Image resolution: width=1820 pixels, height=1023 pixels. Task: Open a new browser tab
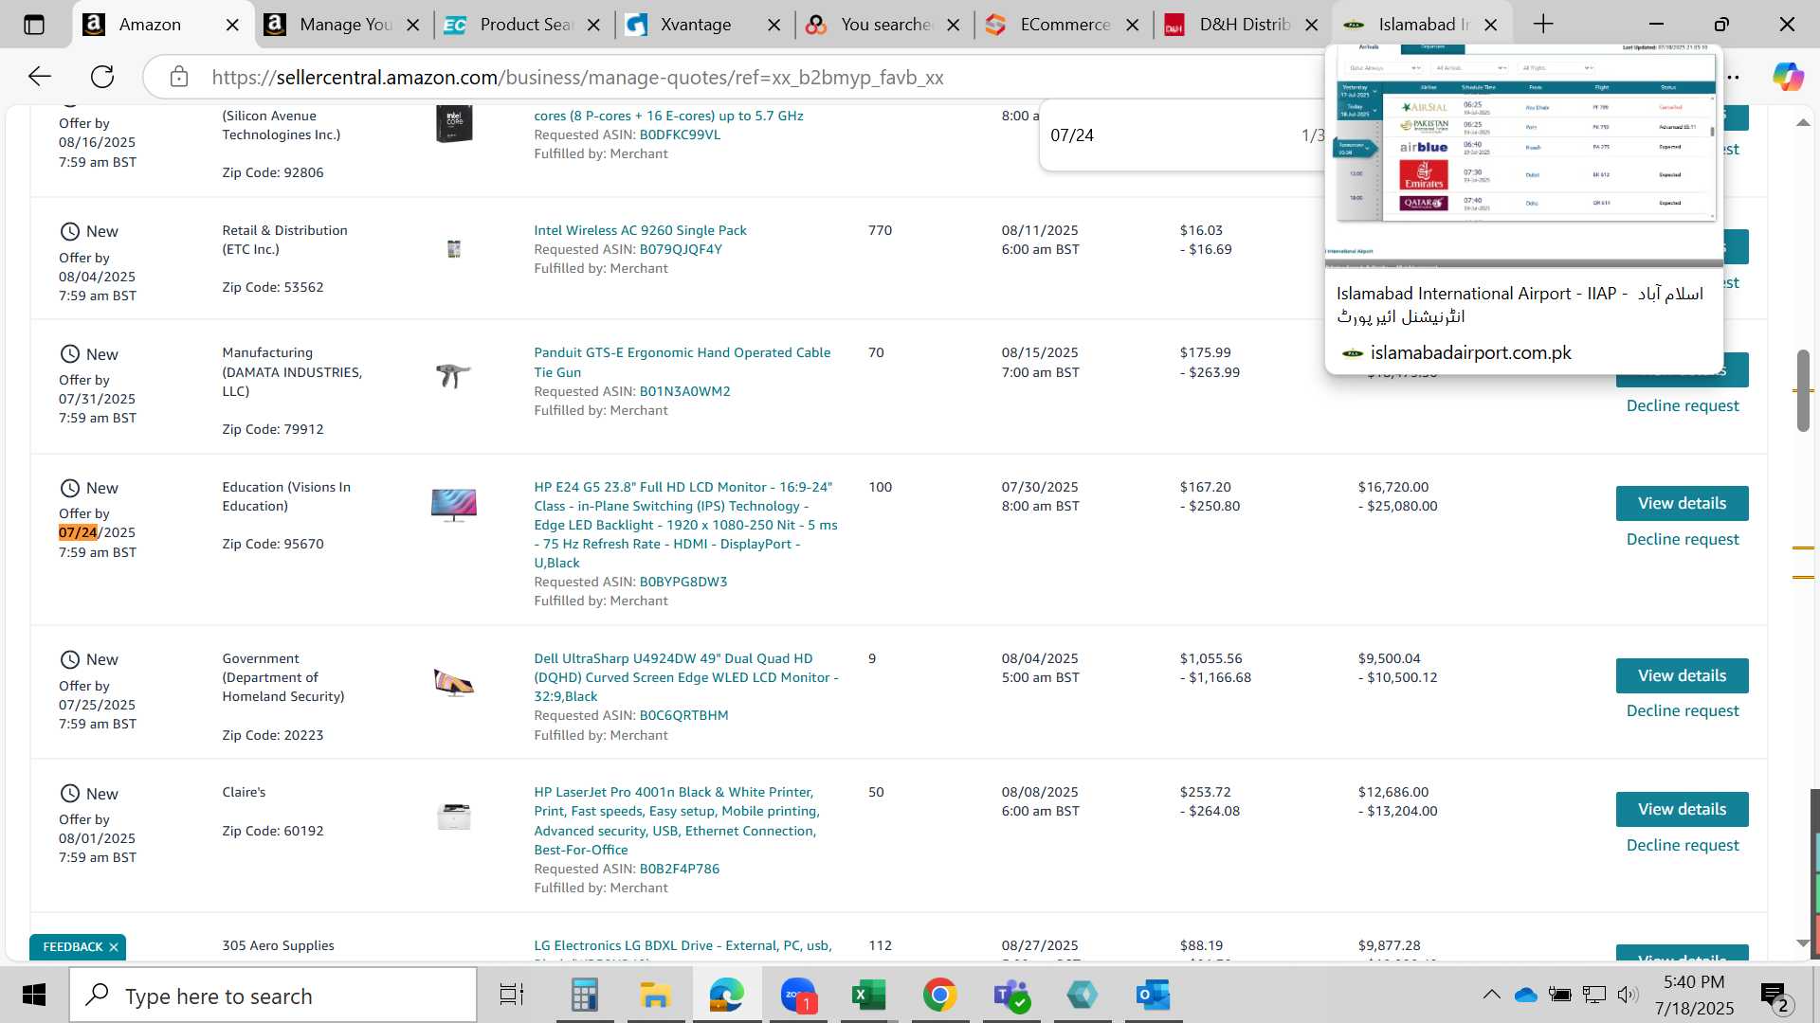1543,25
